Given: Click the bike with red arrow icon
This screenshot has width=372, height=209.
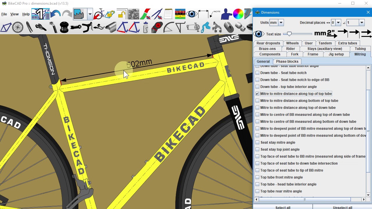Looking at the screenshot, I should point(99,14).
